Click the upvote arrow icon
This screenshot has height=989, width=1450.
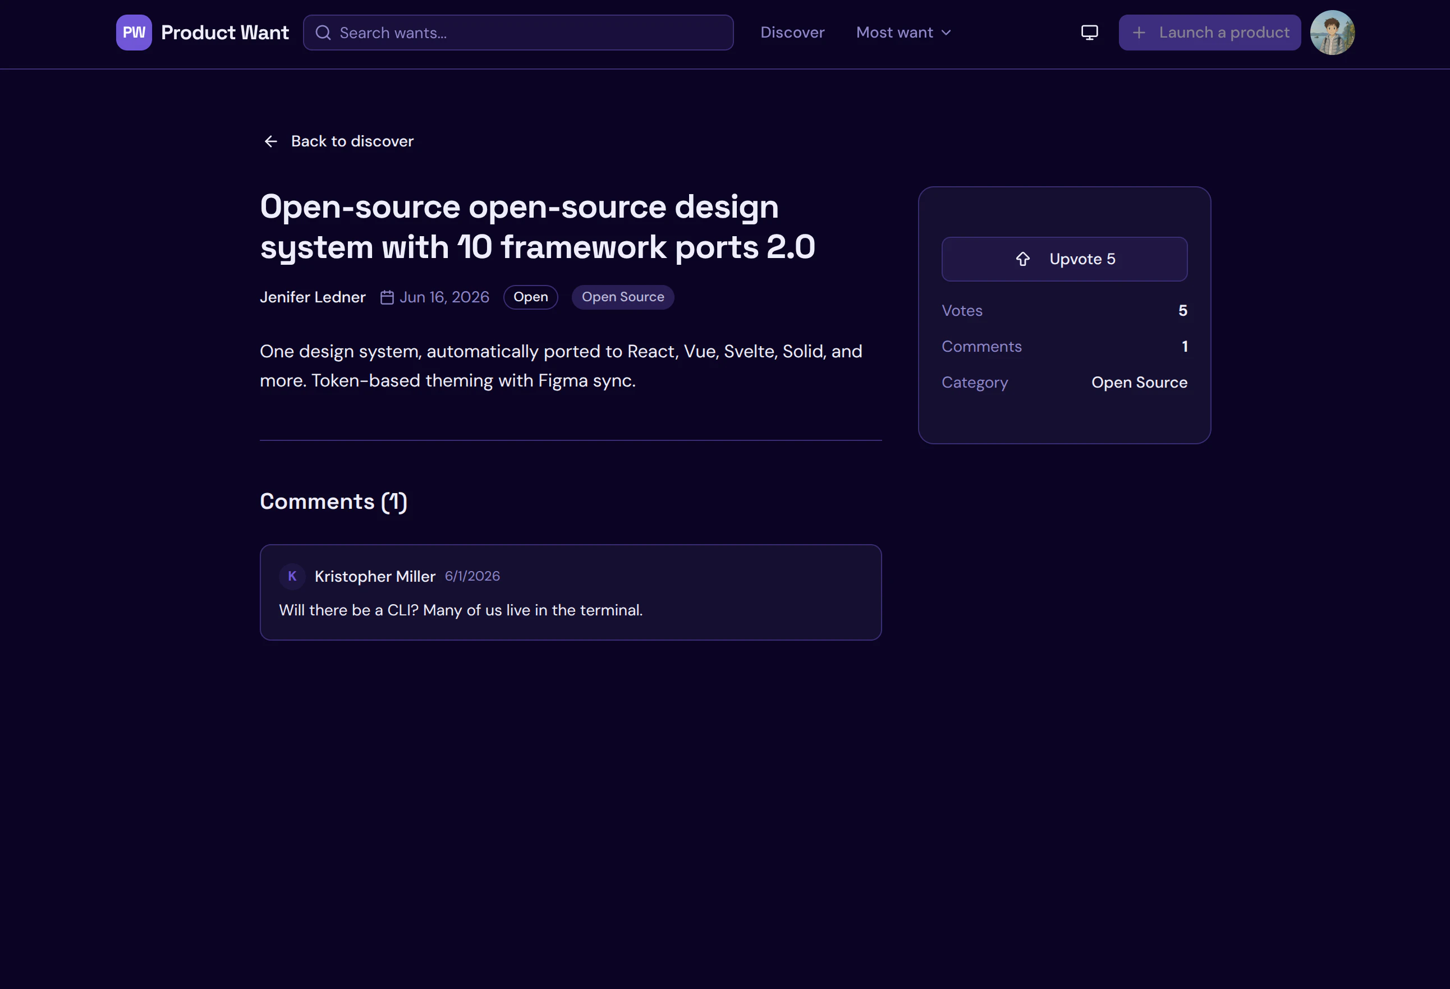1022,259
